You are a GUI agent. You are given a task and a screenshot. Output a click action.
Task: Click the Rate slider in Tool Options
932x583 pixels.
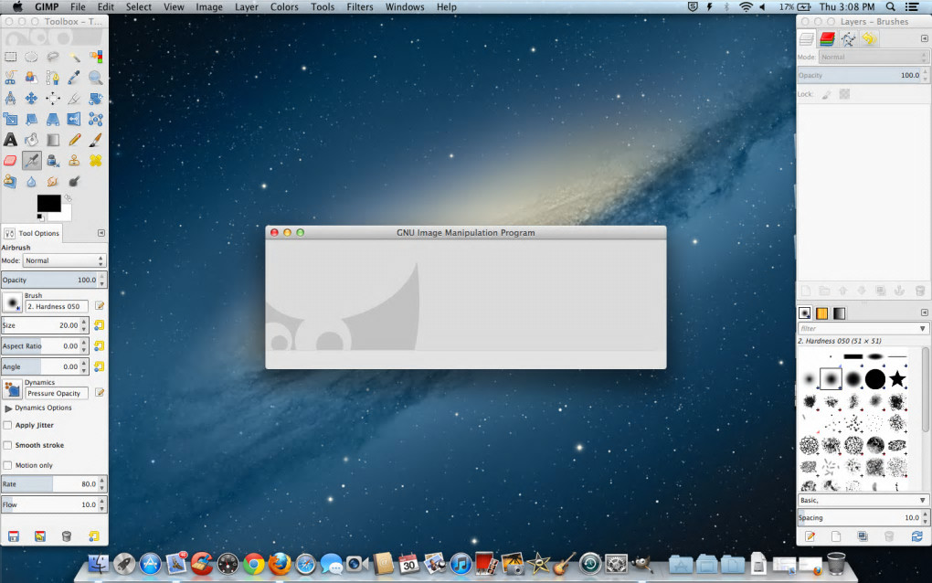coord(48,484)
